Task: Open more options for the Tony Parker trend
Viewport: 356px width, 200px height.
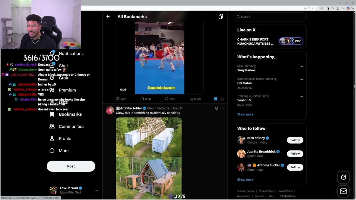Action: pyautogui.click(x=301, y=67)
